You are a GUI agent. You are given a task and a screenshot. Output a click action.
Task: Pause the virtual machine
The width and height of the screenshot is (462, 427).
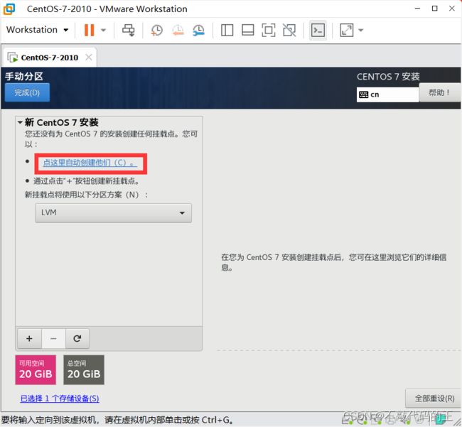(x=90, y=30)
